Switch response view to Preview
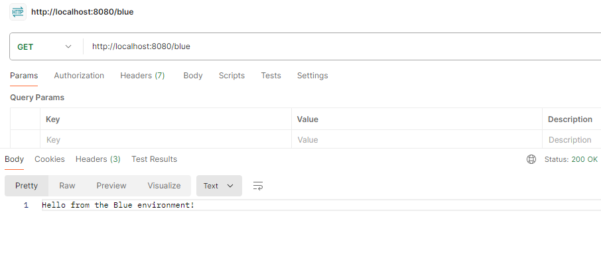Viewport: 601px width, 274px height. point(111,186)
